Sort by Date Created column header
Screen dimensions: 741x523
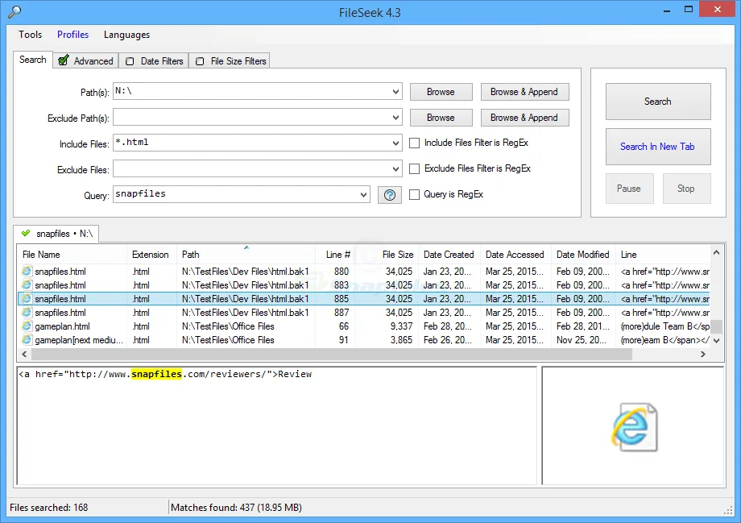pos(449,255)
